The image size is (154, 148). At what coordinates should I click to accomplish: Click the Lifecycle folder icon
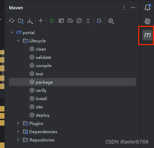click(x=25, y=41)
